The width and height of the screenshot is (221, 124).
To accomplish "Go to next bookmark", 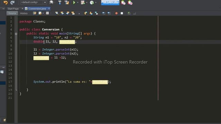I will click(x=91, y=13).
